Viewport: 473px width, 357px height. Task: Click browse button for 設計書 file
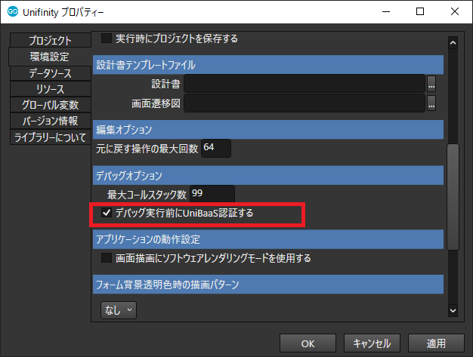point(432,83)
